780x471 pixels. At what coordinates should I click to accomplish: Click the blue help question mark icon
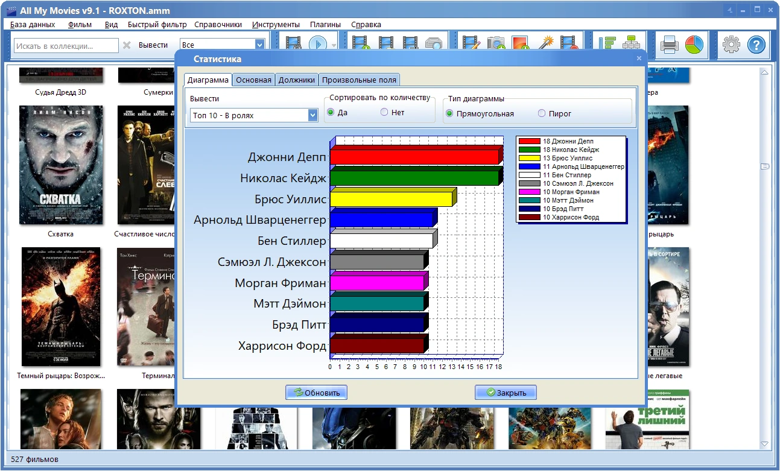756,45
